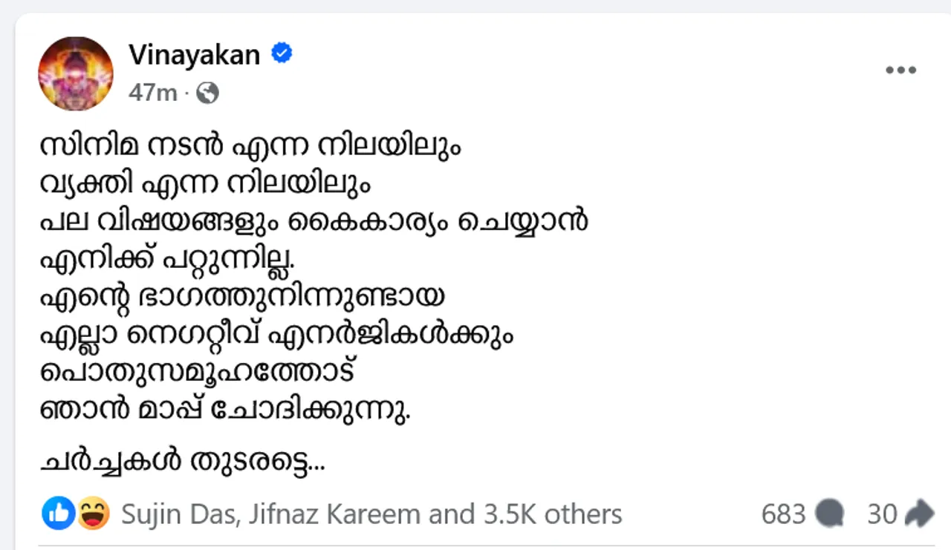This screenshot has width=951, height=550.
Task: View the 30 shares count
Action: (882, 514)
